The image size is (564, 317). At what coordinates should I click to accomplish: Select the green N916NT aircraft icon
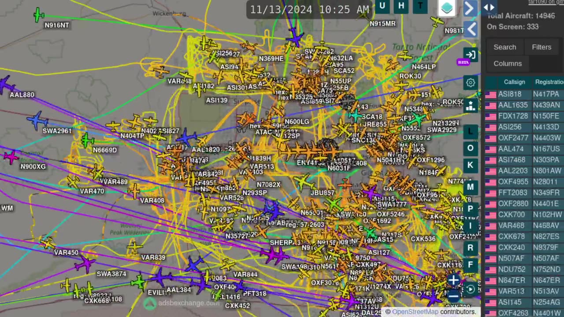(x=39, y=15)
